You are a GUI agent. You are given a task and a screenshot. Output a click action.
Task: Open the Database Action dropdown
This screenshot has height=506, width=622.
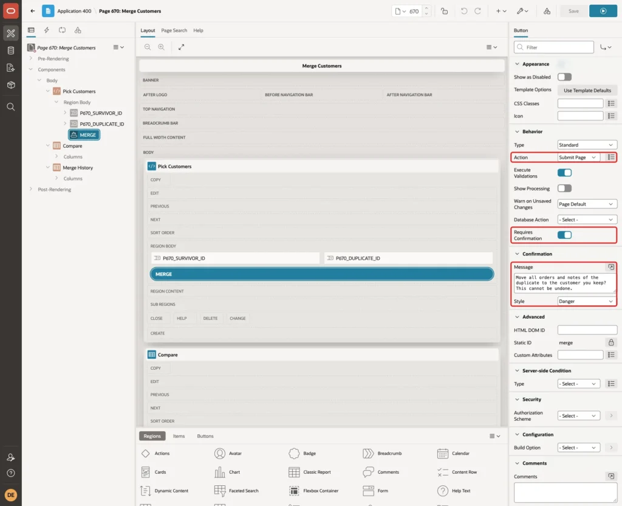[587, 220]
